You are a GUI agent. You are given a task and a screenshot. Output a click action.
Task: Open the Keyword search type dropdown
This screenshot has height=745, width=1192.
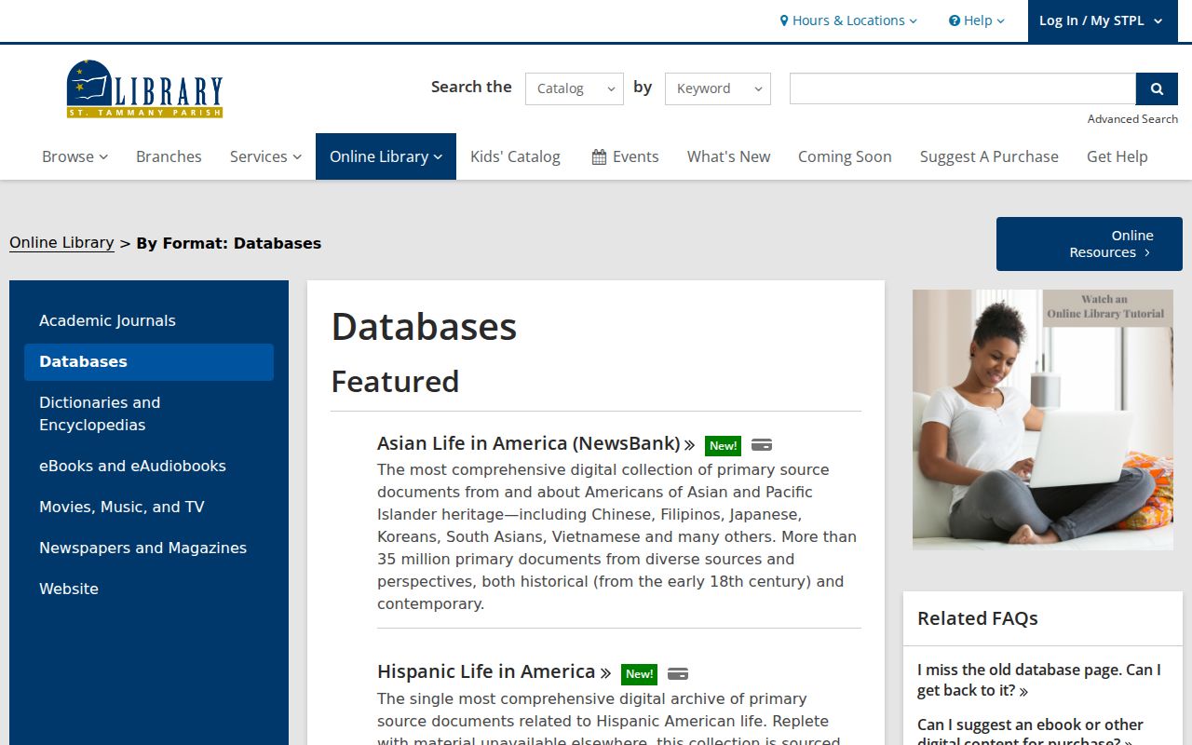tap(718, 88)
